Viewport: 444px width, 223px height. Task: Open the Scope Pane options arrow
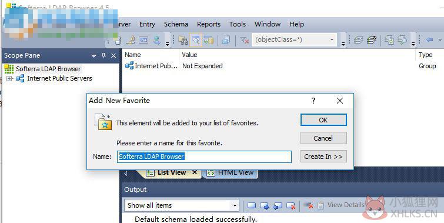click(94, 56)
